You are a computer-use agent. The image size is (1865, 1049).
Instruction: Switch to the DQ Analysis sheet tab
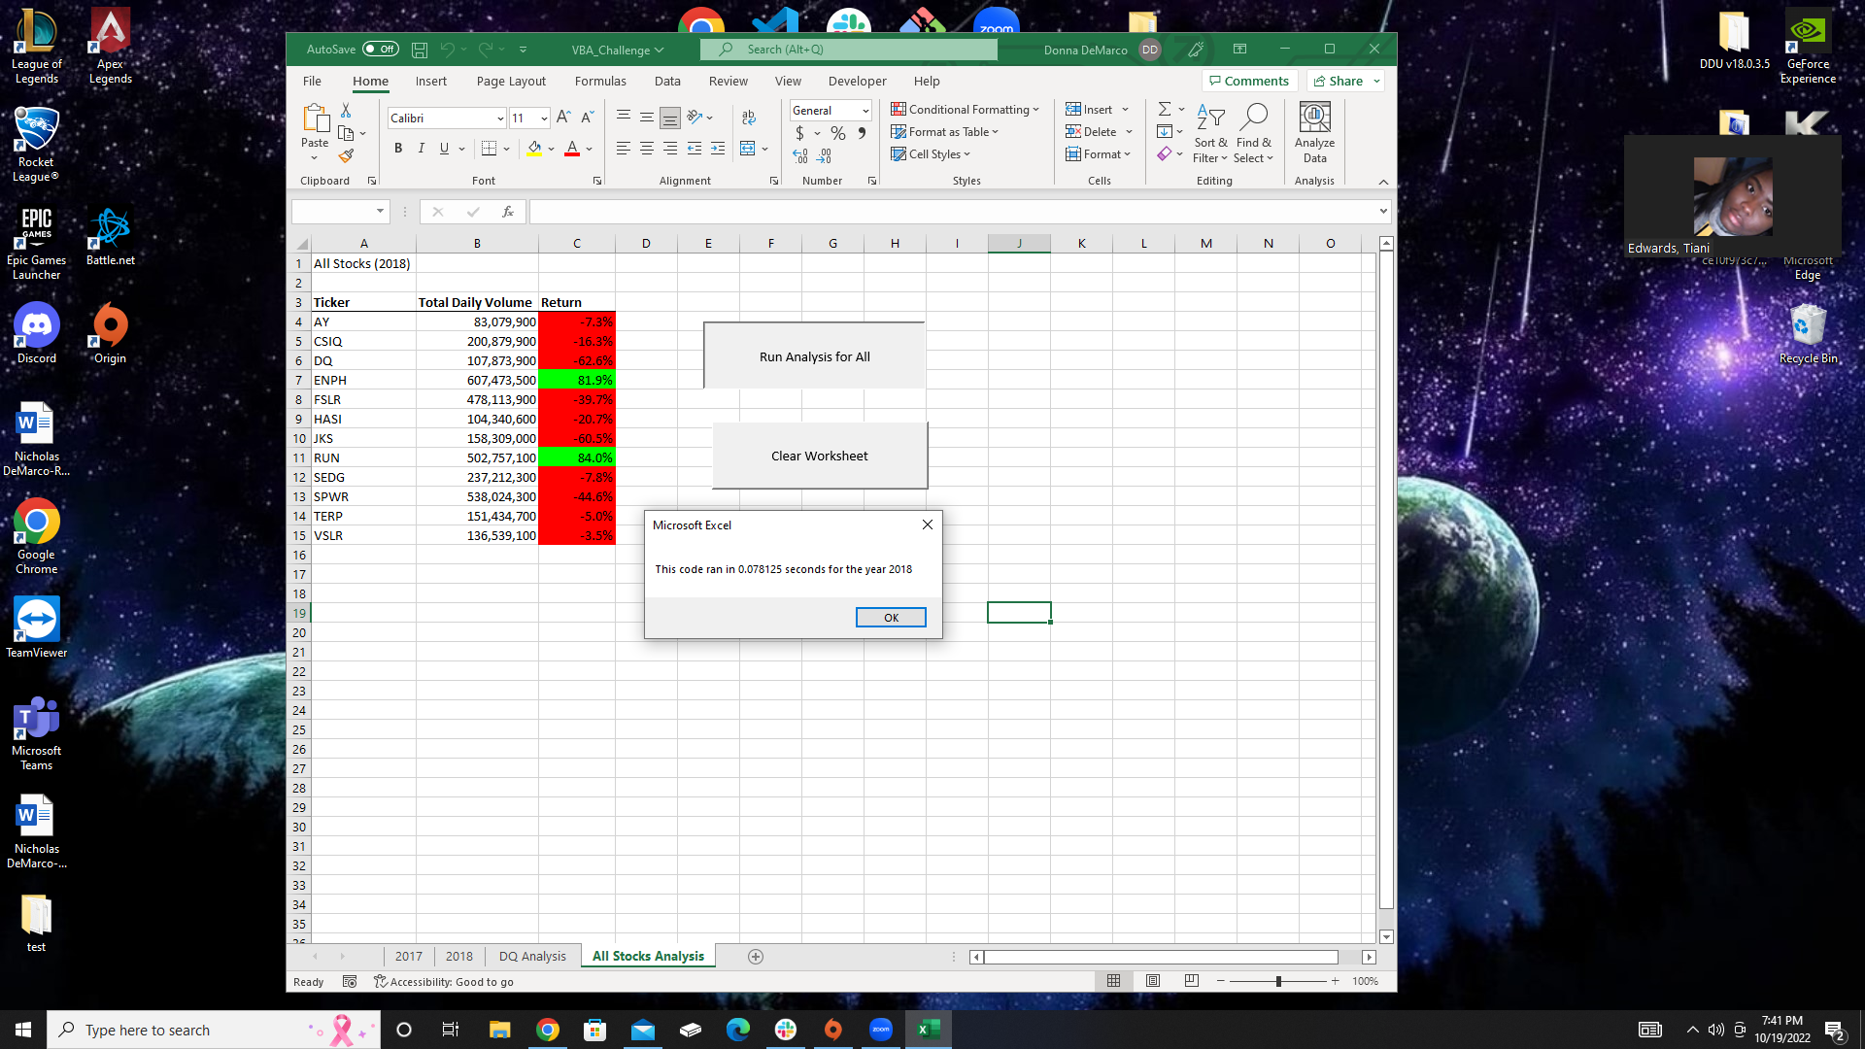click(531, 957)
